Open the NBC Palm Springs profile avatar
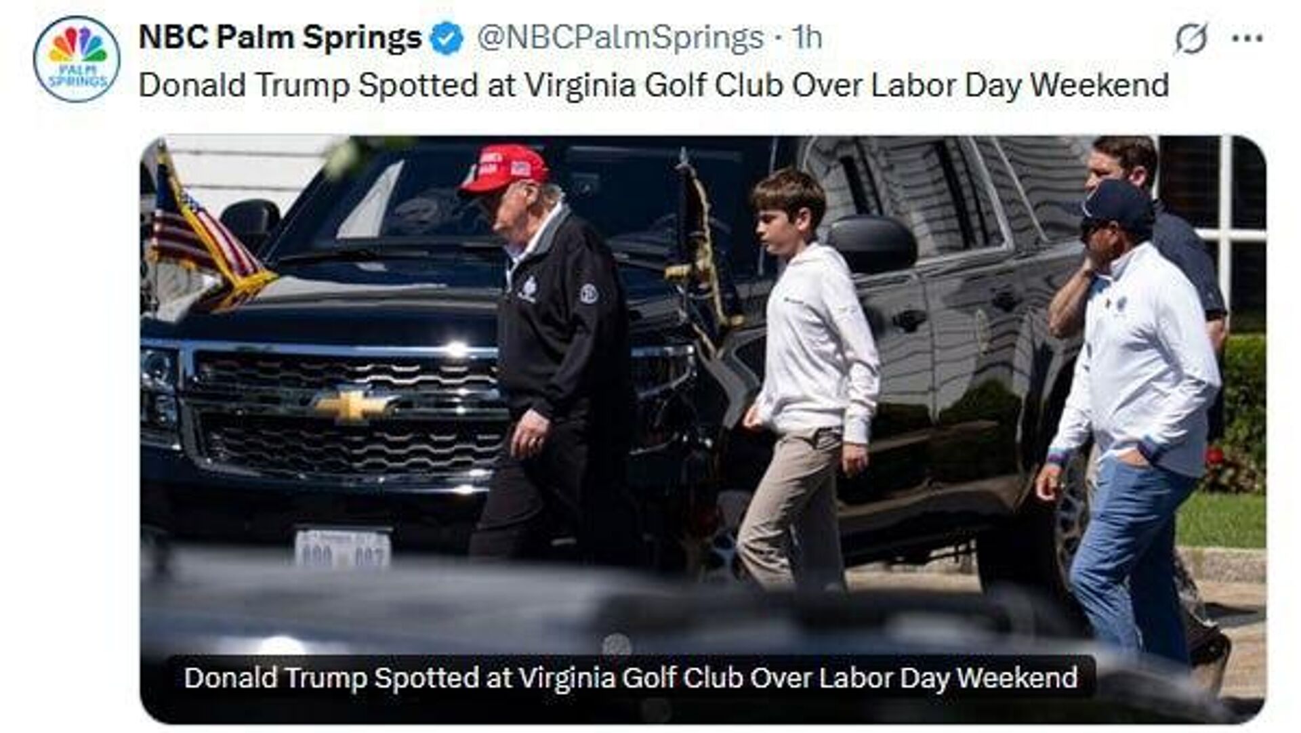 point(77,60)
